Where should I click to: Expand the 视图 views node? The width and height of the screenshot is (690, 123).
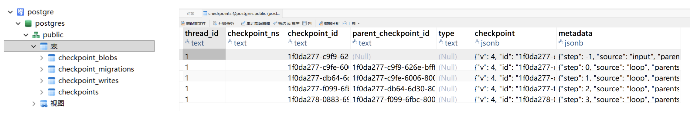click(x=34, y=104)
